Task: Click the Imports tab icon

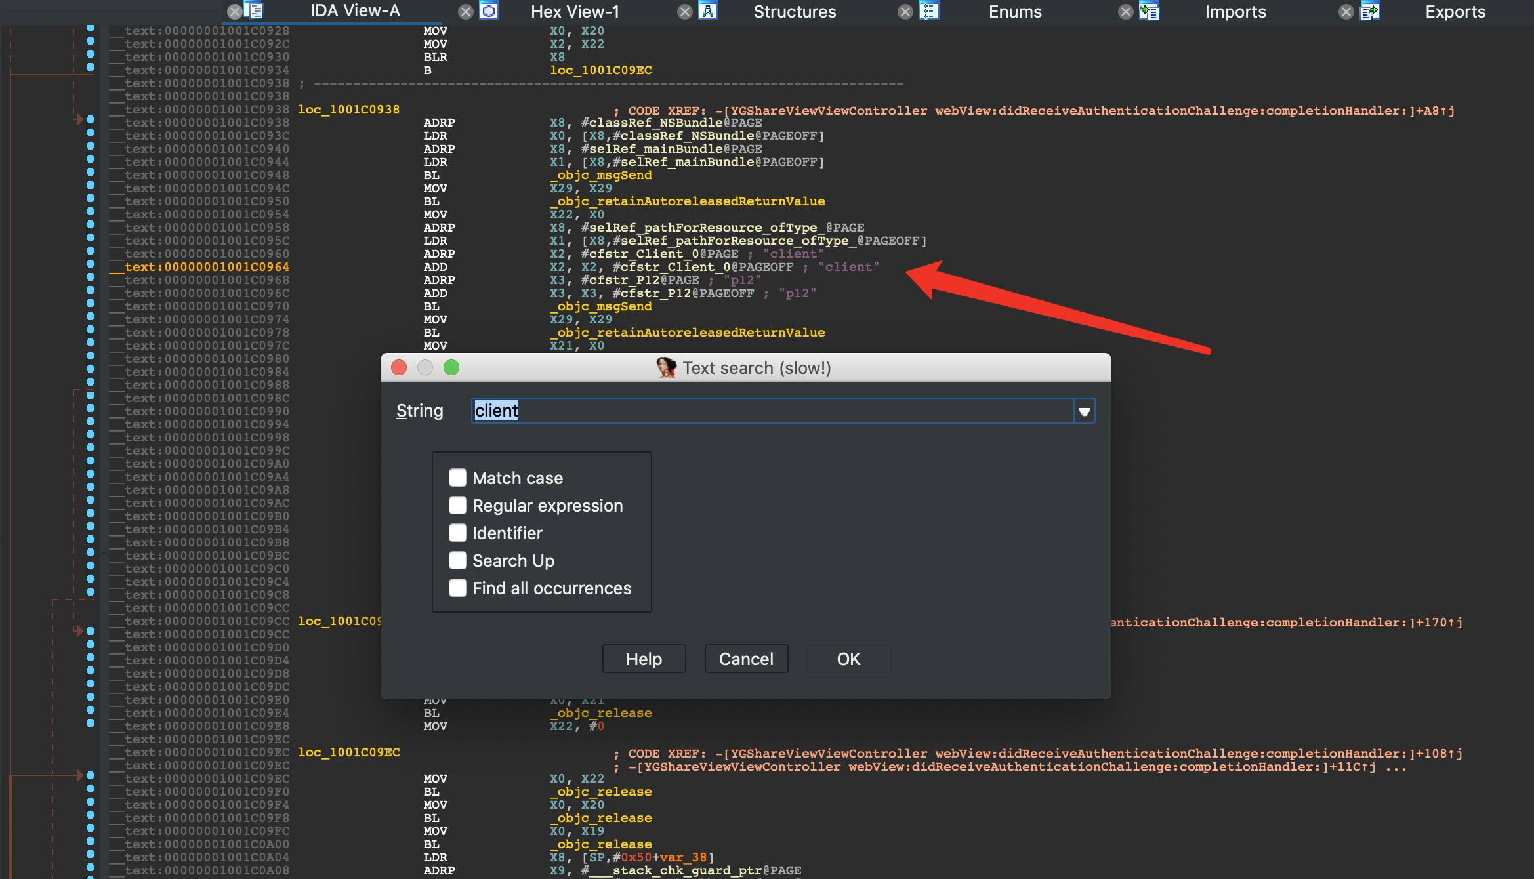Action: pos(1150,10)
